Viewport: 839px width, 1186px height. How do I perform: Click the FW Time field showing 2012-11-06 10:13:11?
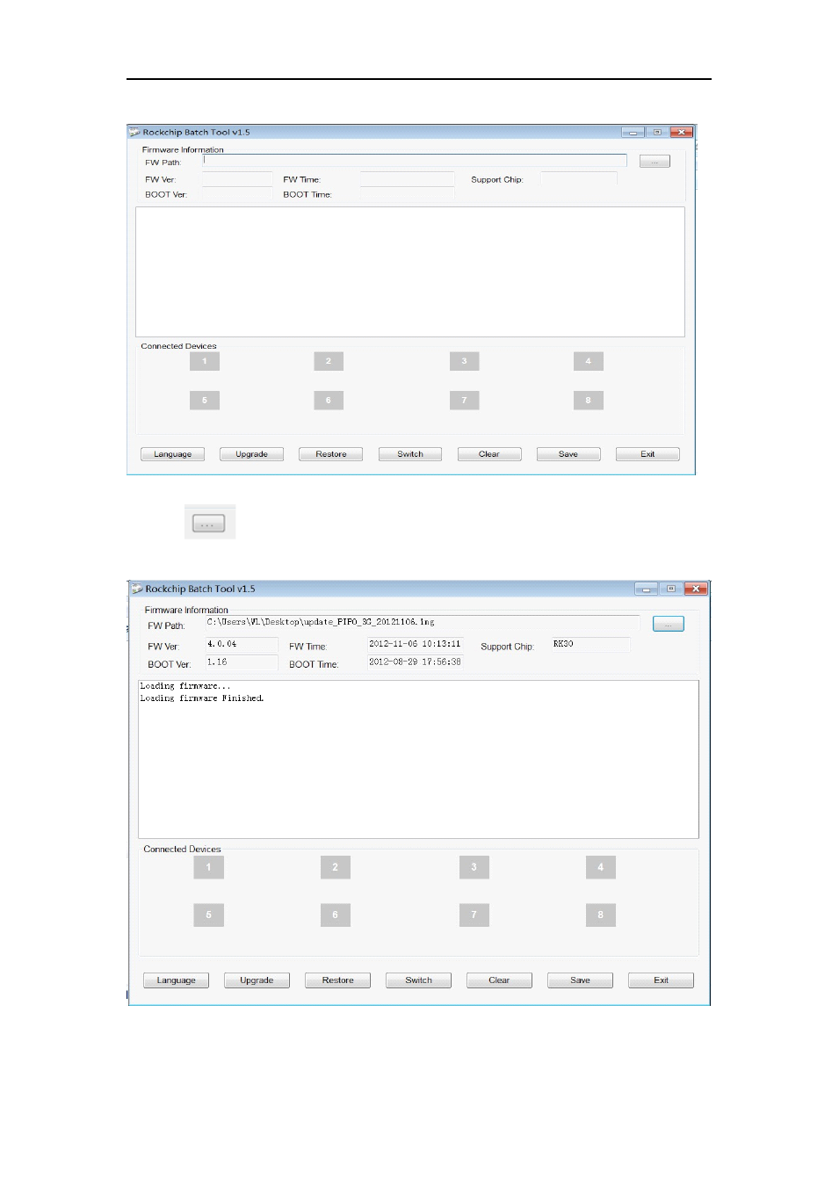click(x=416, y=645)
